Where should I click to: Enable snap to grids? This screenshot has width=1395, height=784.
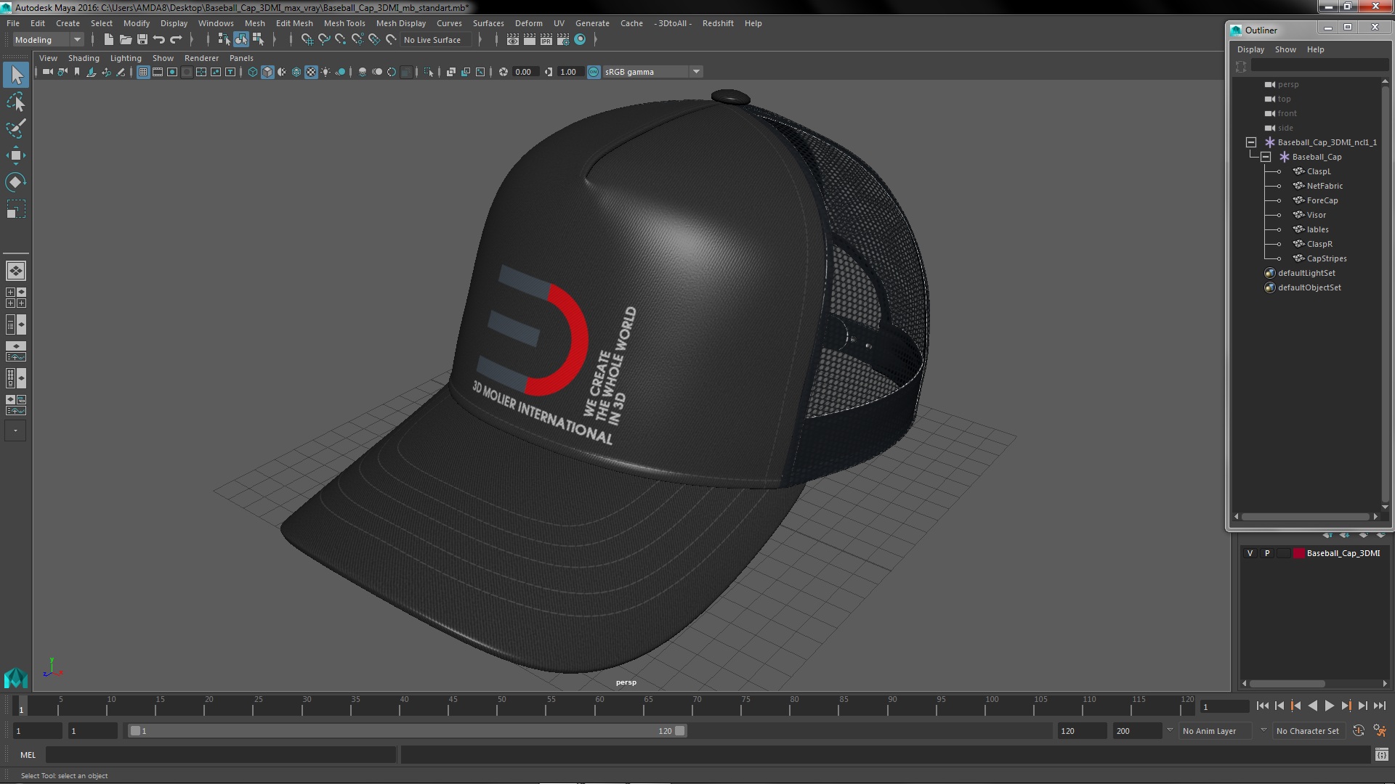coord(307,40)
